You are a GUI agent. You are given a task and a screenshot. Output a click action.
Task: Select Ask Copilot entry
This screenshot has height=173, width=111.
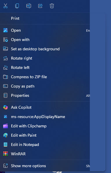[x=45, y=107]
